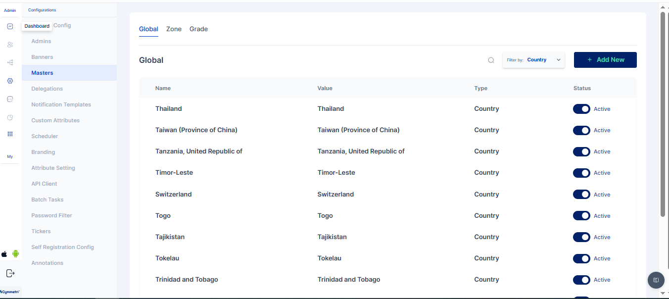
Task: Open Batch Tasks menu item
Action: 47,199
